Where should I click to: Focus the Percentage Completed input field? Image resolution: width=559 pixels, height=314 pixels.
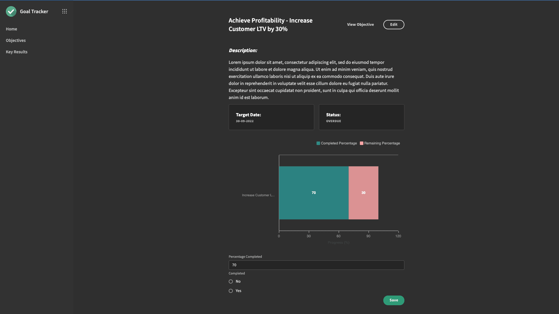point(316,265)
